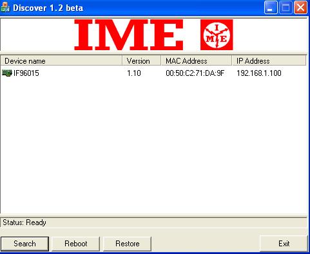Click MAC address 00:50:C2:71:DA:9F
310x254 pixels.
point(195,73)
